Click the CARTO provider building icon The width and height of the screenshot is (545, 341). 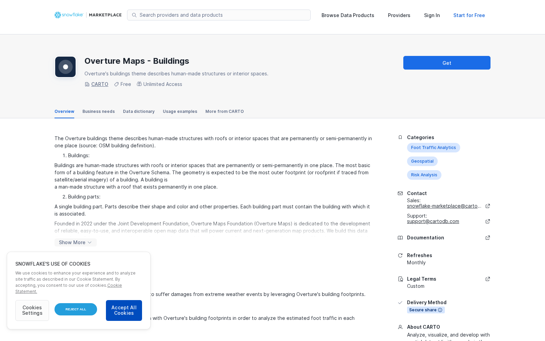pos(87,84)
